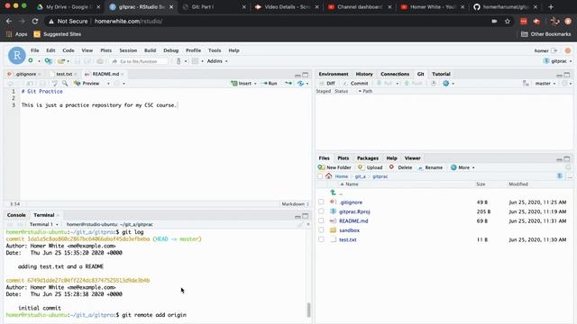
Task: Click the Commit button in Git pane
Action: [355, 84]
